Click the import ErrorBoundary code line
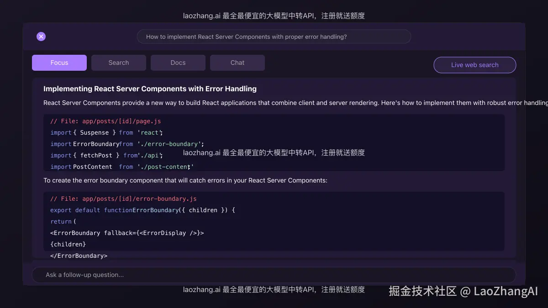Image resolution: width=548 pixels, height=308 pixels. click(127, 144)
